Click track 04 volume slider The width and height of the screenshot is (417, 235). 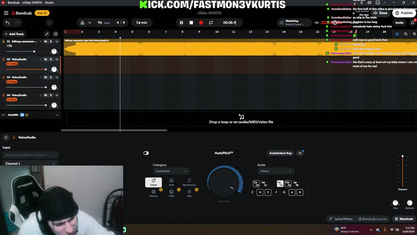(x=26, y=105)
